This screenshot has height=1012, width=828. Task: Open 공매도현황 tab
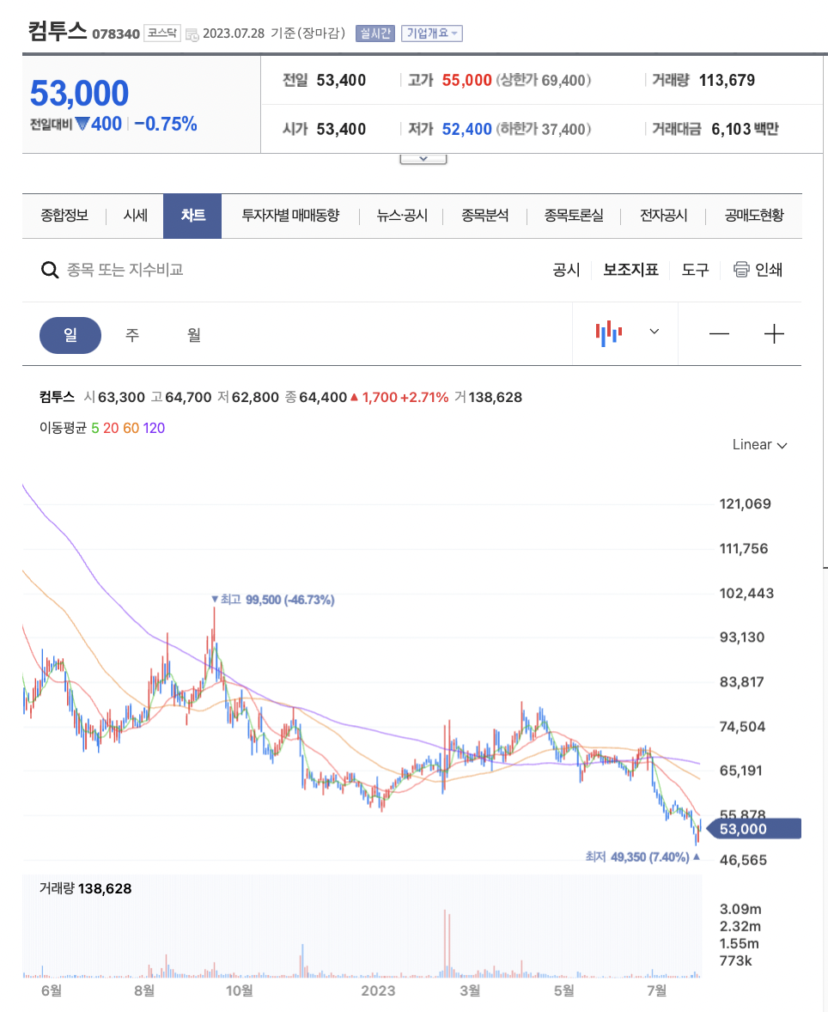point(754,216)
